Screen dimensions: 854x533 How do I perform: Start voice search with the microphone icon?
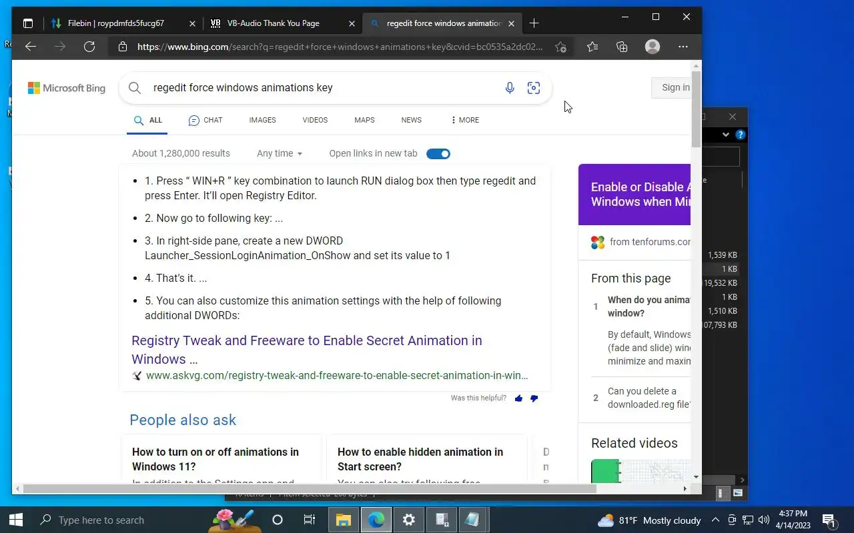coord(510,88)
